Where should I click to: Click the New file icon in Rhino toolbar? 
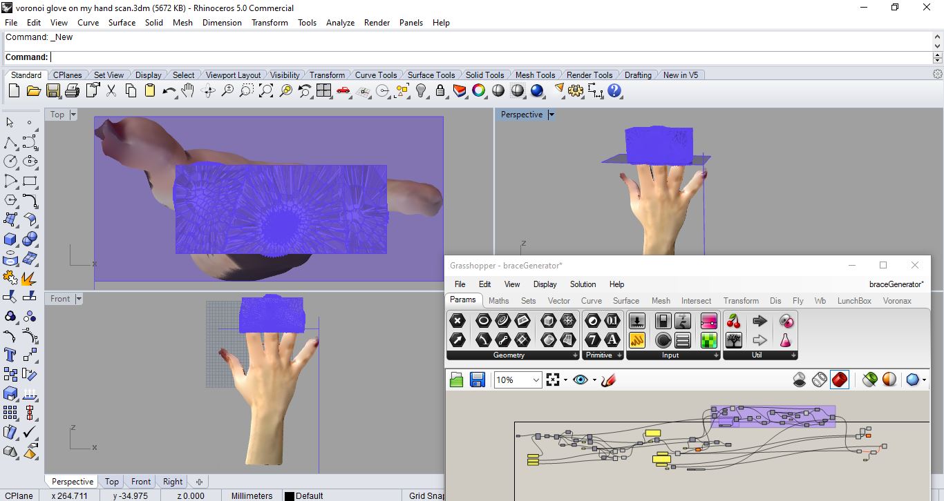point(14,90)
